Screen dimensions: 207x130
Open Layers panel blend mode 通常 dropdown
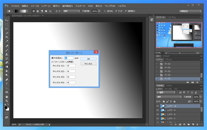(169, 97)
